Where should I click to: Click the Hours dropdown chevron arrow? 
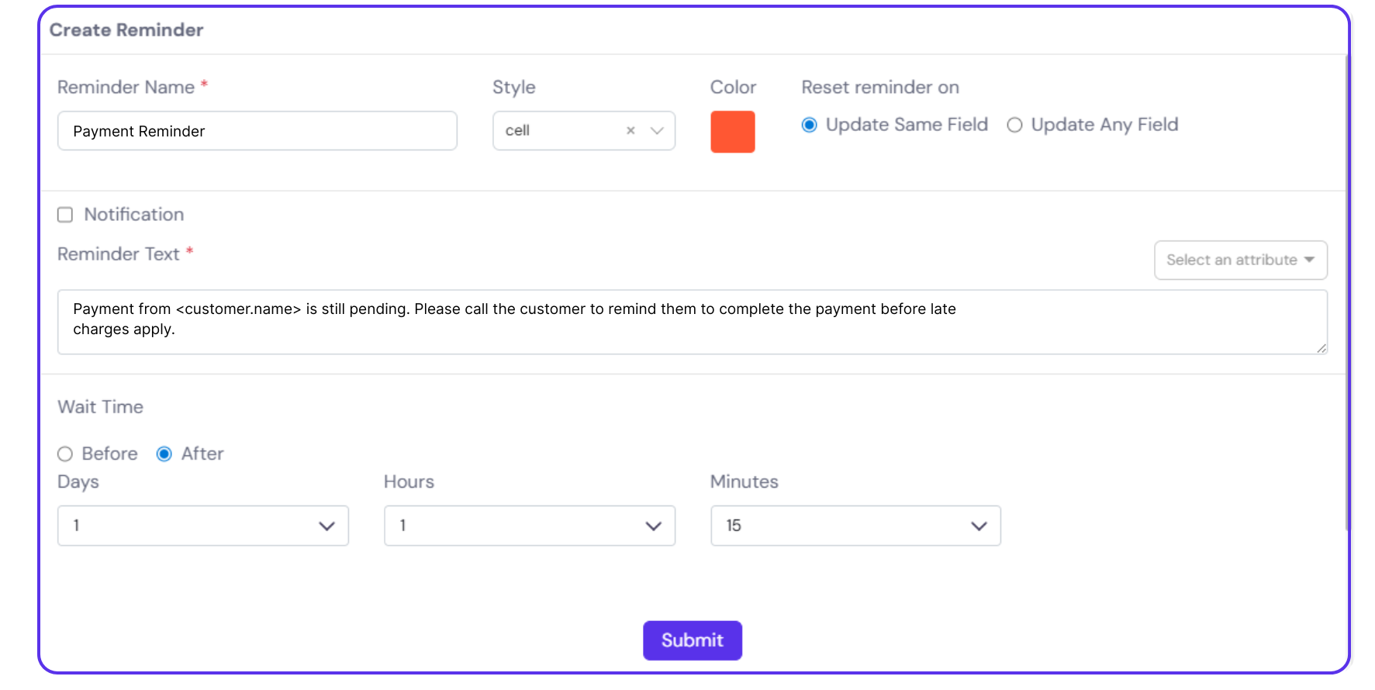[x=653, y=526]
